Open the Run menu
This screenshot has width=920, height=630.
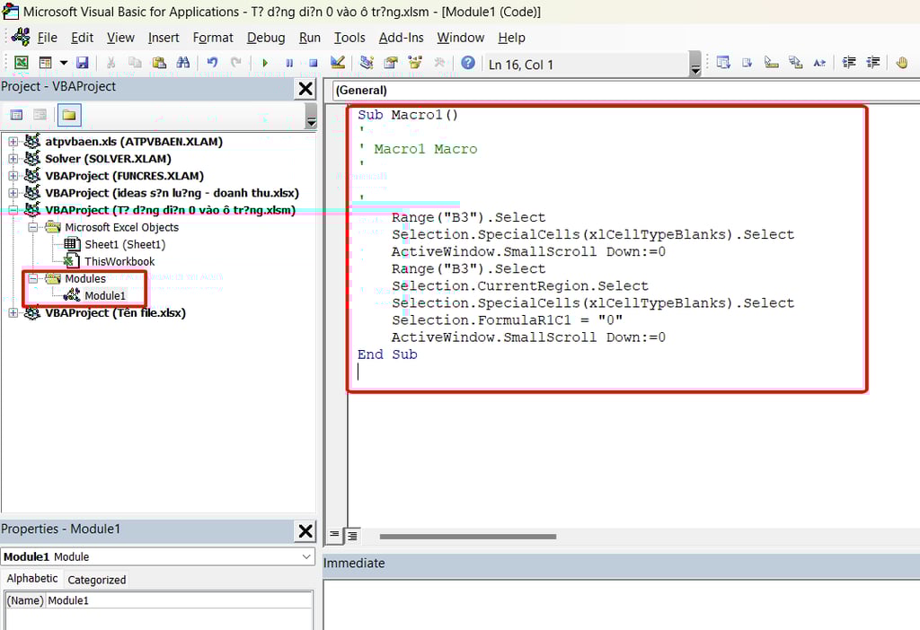click(x=310, y=38)
